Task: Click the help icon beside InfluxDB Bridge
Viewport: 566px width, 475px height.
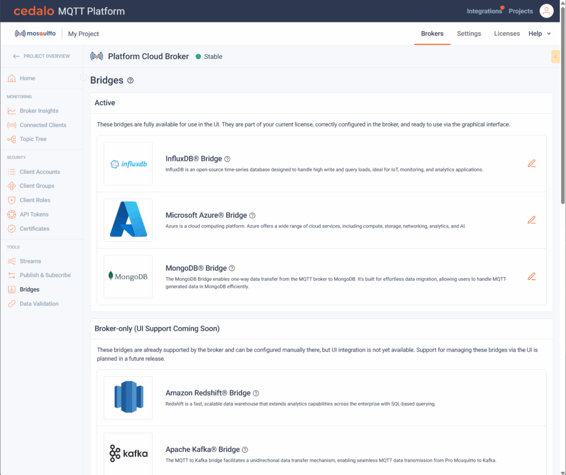Action: coord(227,159)
